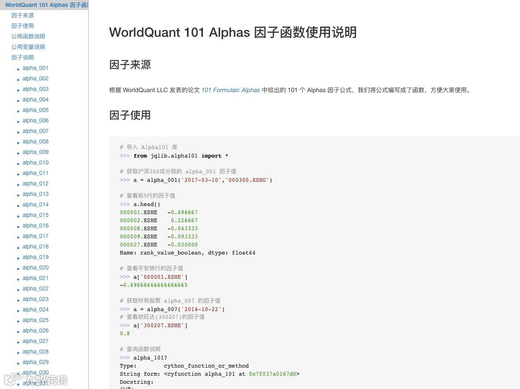The height and width of the screenshot is (389, 520).
Task: Open the alpha_025 link
Action: click(x=36, y=320)
